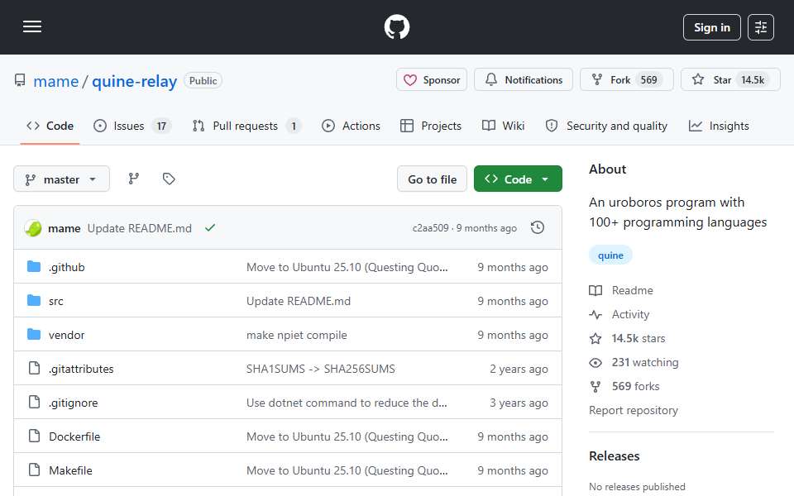Open the .gitattributes file

[x=81, y=369]
